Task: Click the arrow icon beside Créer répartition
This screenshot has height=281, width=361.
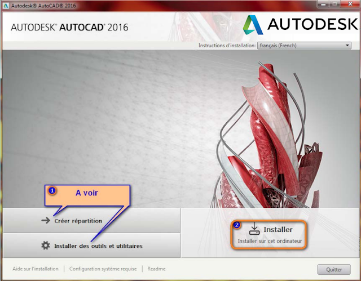Action: (x=46, y=221)
